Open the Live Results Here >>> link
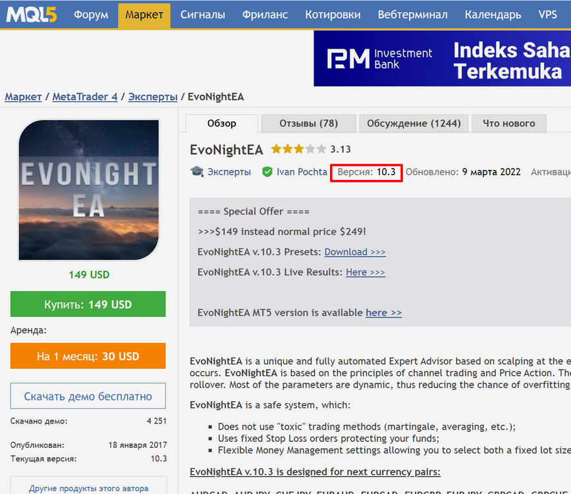Image resolution: width=571 pixels, height=494 pixels. (366, 272)
